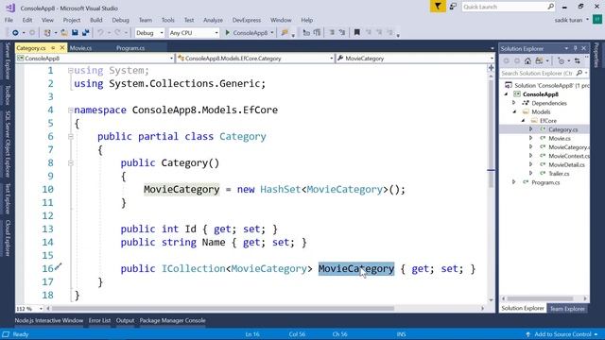The image size is (605, 340).
Task: Click the editor horizontal scrollbar thumb
Action: [223, 309]
